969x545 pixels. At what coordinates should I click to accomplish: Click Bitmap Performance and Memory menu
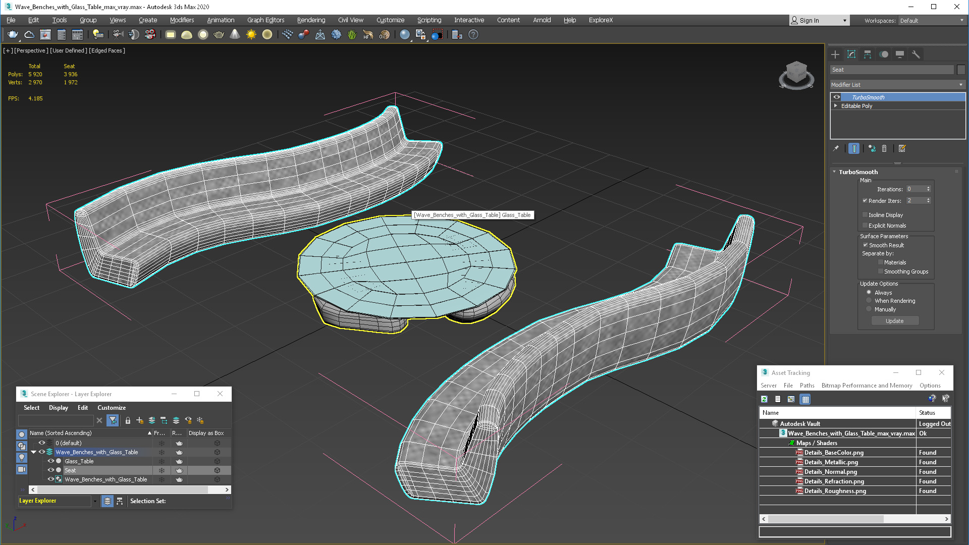[867, 386]
